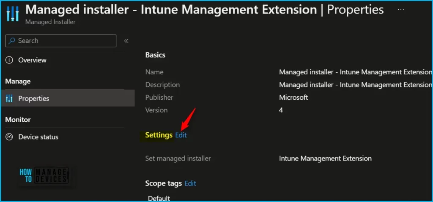
Task: Click the Monitor section heading
Action: coord(18,120)
